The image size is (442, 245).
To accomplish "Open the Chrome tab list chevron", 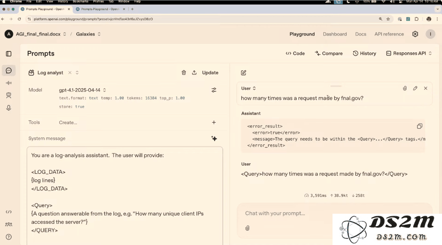I will pos(437,9).
